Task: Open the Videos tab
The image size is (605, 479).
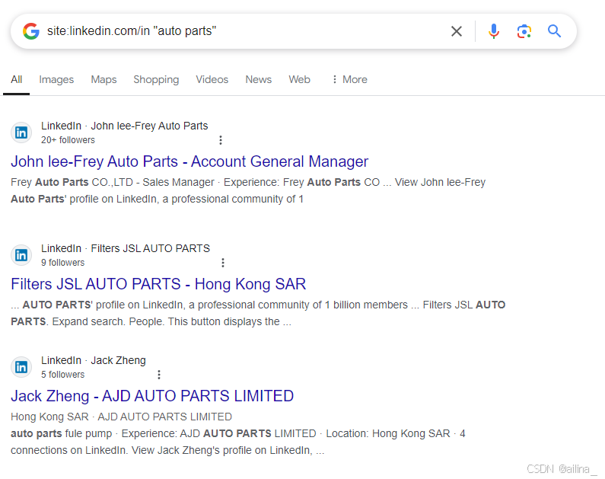Action: [212, 79]
